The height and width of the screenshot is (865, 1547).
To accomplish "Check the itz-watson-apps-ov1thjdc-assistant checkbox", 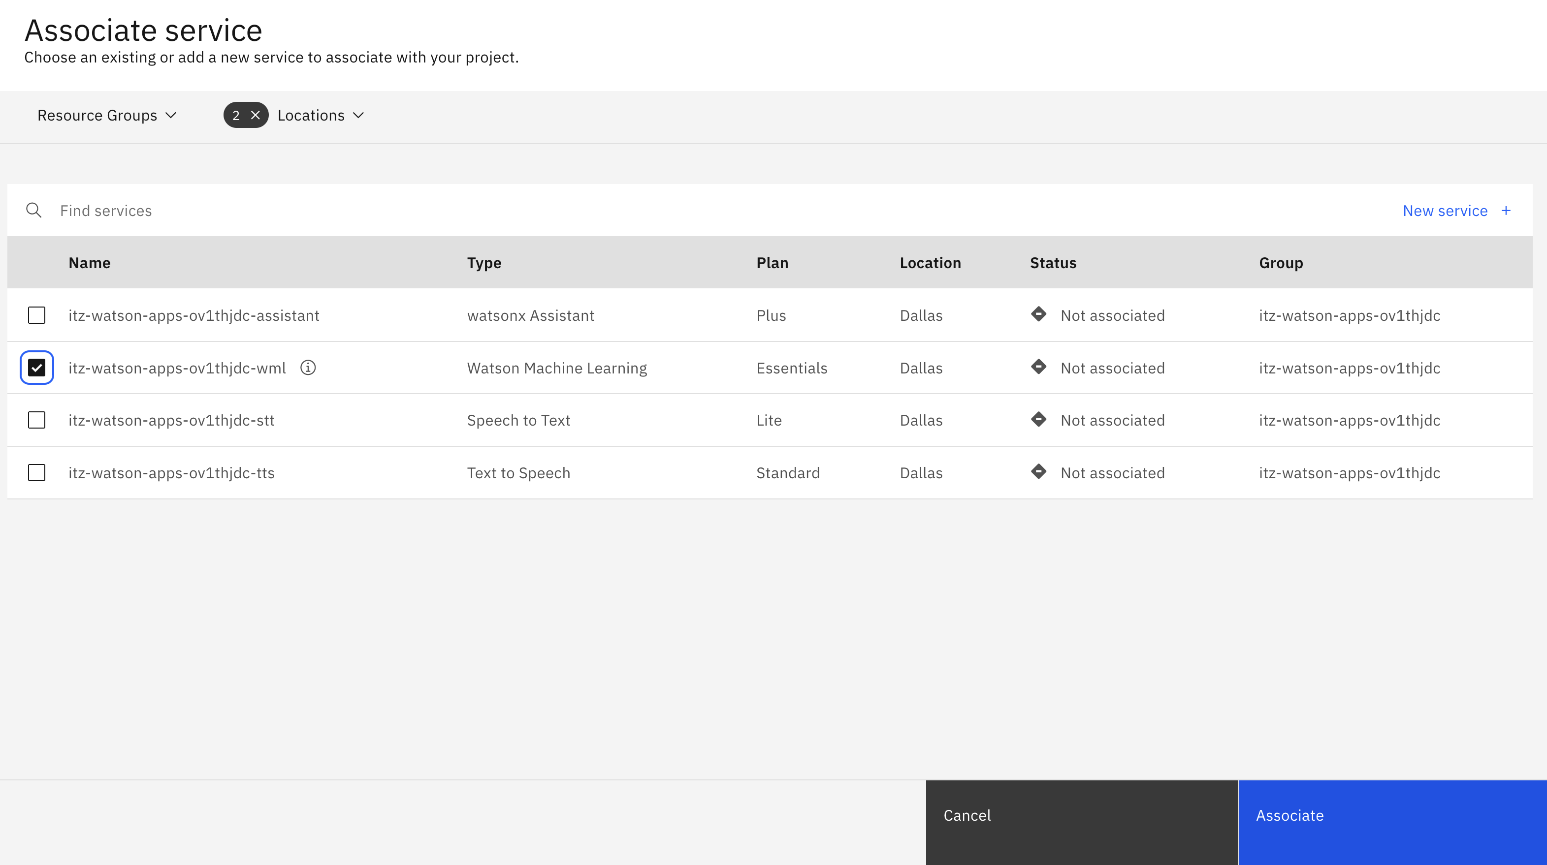I will [36, 314].
